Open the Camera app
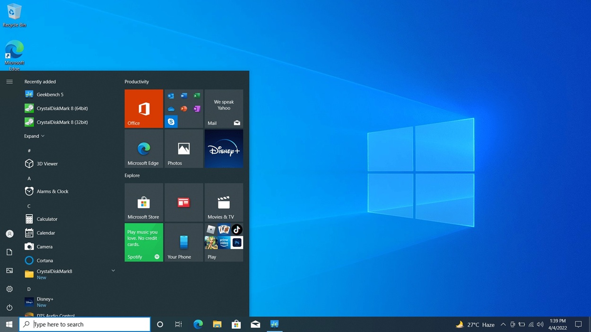This screenshot has width=591, height=332. pyautogui.click(x=44, y=247)
